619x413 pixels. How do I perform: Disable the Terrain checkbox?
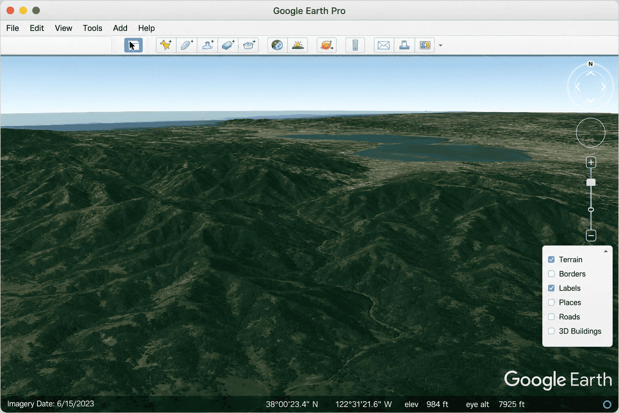pos(551,259)
